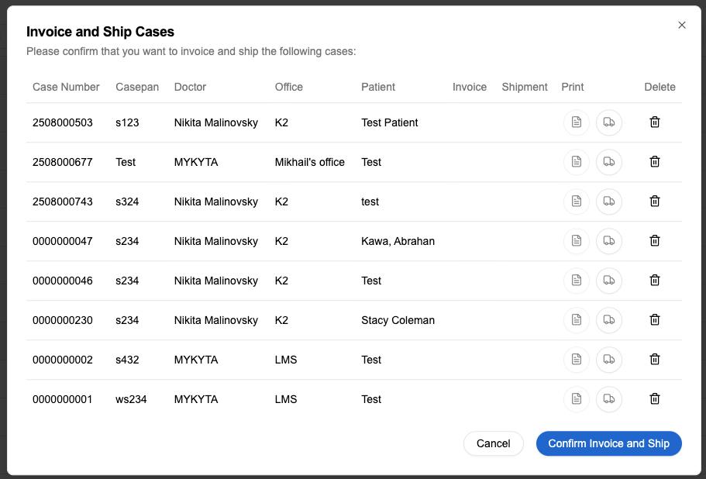The image size is (706, 479).
Task: Click LMS office in case 0000000002 row
Action: [x=286, y=360]
